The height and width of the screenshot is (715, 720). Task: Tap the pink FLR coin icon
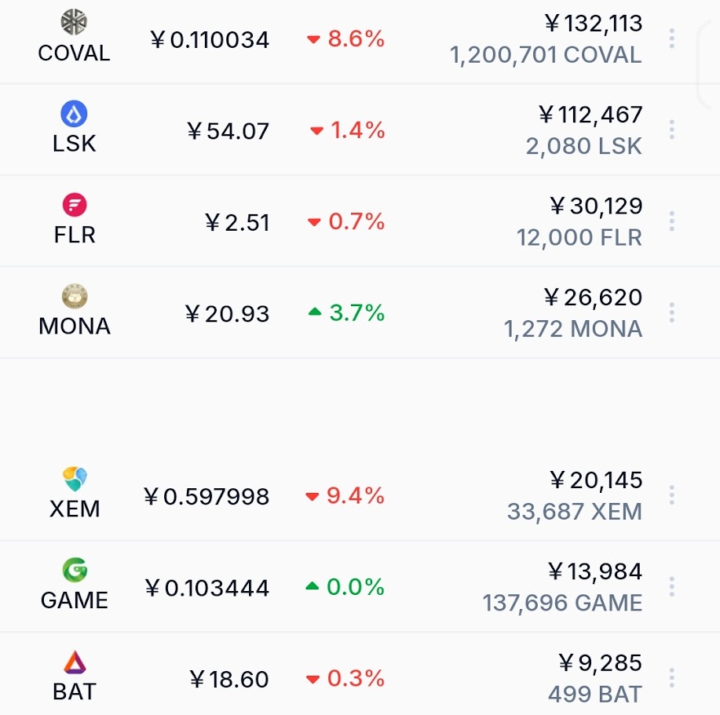pyautogui.click(x=75, y=205)
